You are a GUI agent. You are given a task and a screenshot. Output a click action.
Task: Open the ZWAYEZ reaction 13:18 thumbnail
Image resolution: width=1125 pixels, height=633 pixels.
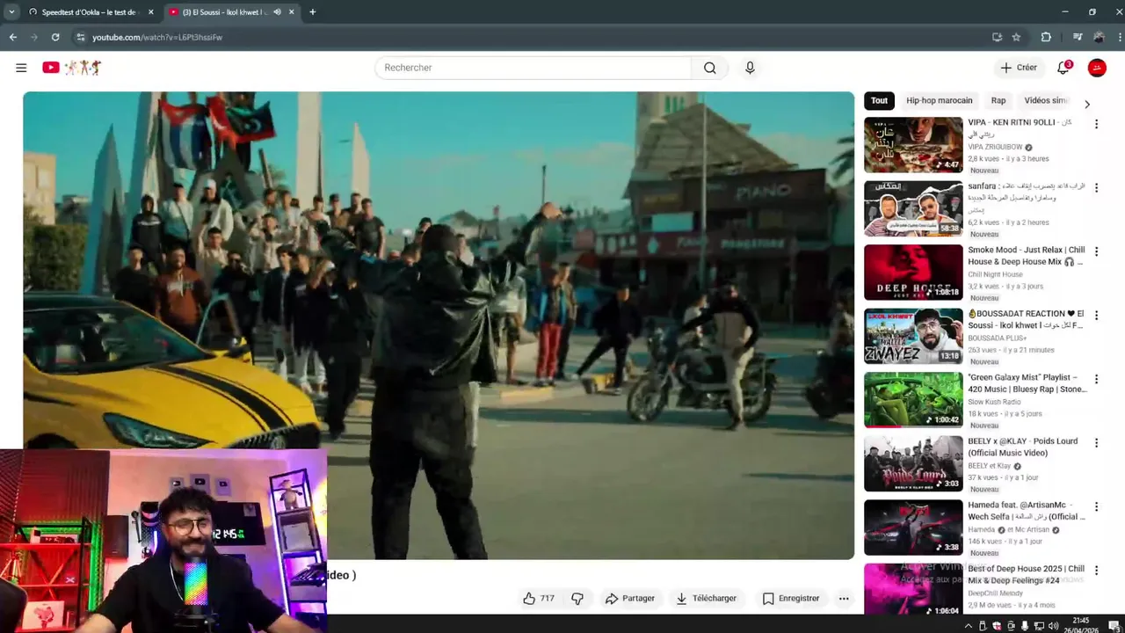coord(913,336)
